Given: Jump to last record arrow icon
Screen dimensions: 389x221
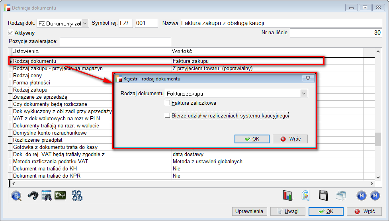Looking at the screenshot, I should [x=374, y=195].
